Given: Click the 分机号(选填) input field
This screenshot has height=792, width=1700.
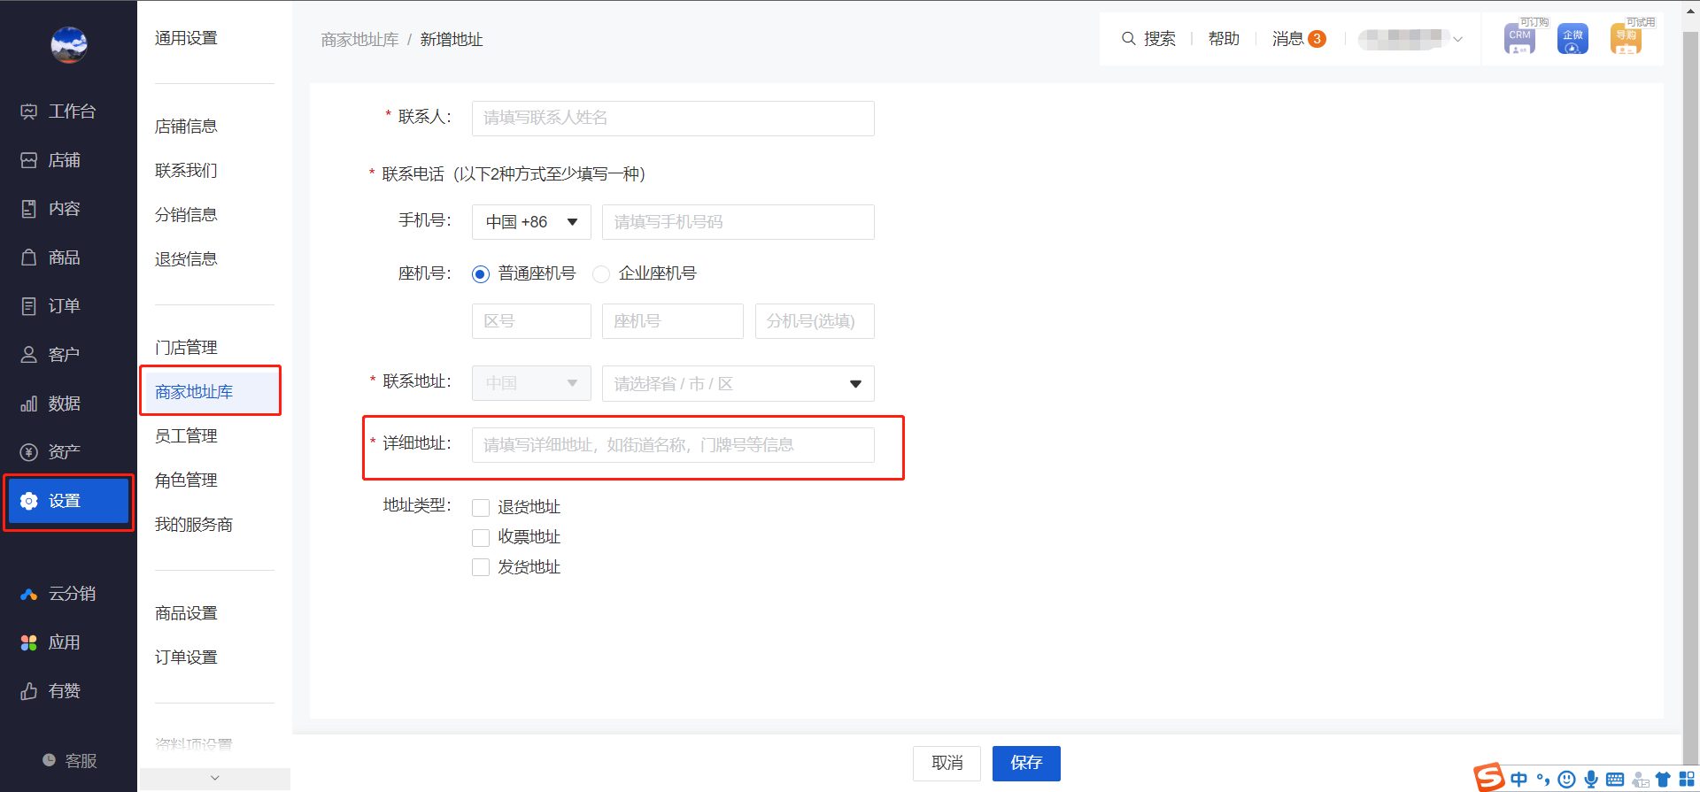Looking at the screenshot, I should [x=815, y=321].
